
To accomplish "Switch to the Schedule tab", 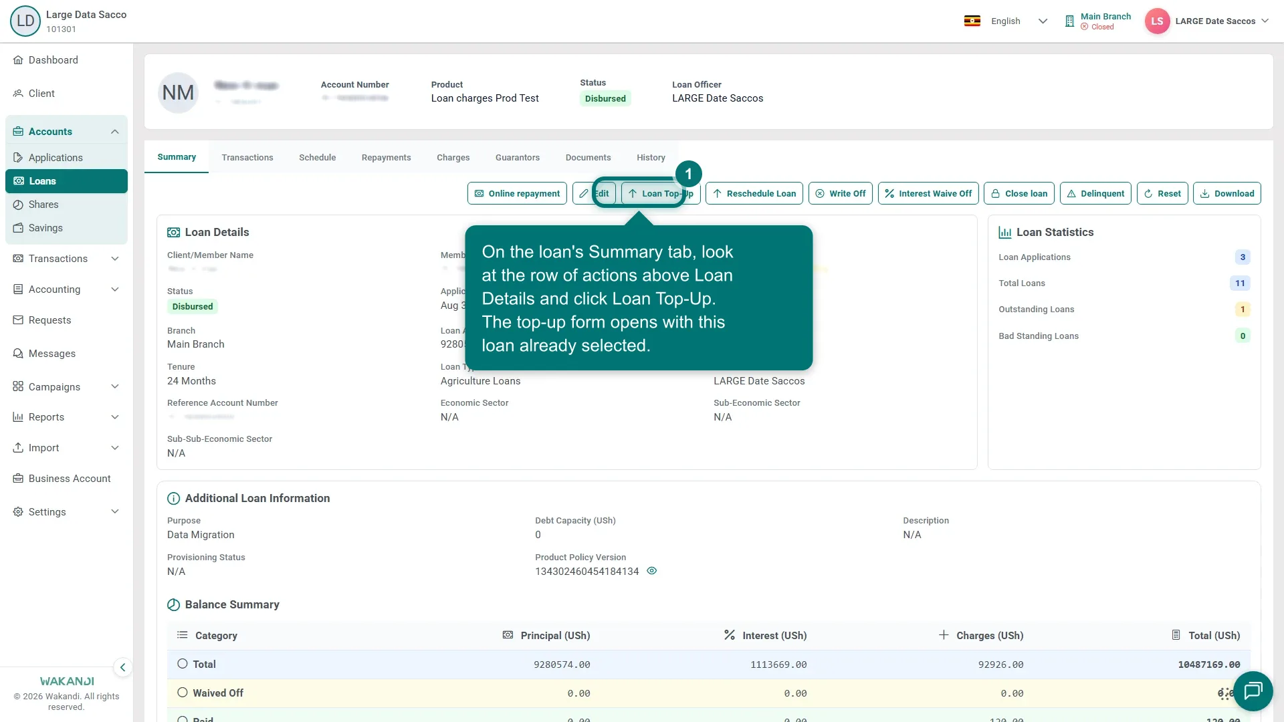I will click(318, 158).
